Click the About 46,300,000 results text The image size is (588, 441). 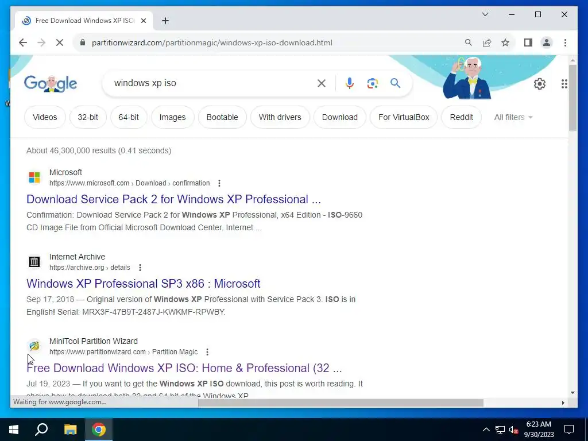[99, 151]
